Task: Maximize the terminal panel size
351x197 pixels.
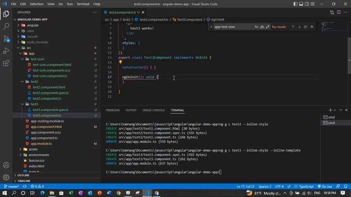Action: click(x=341, y=110)
